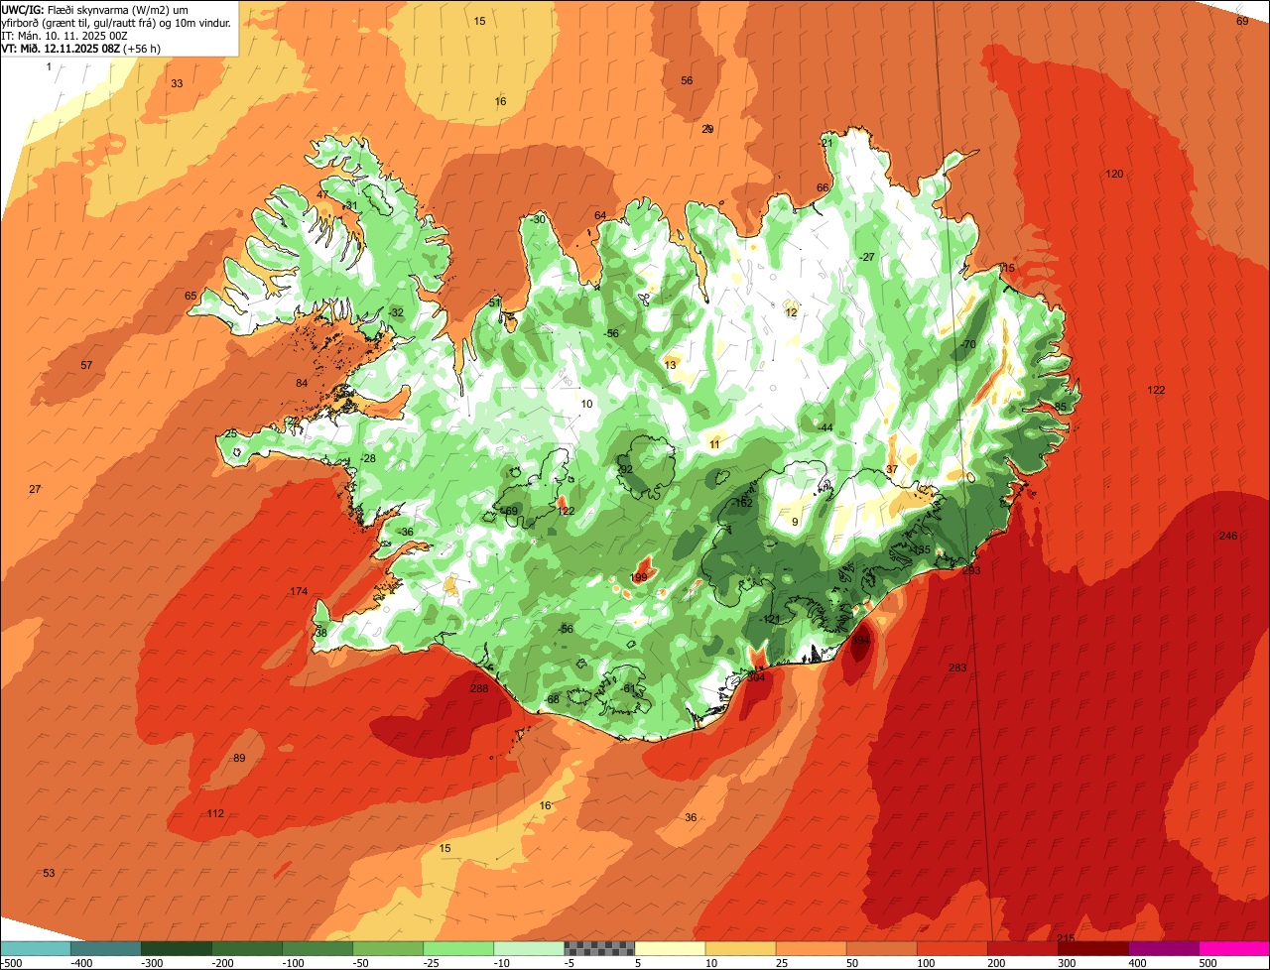Click the pale yellow legend swatch between 5 and 10
Screen dimensions: 1270x970
coord(670,948)
